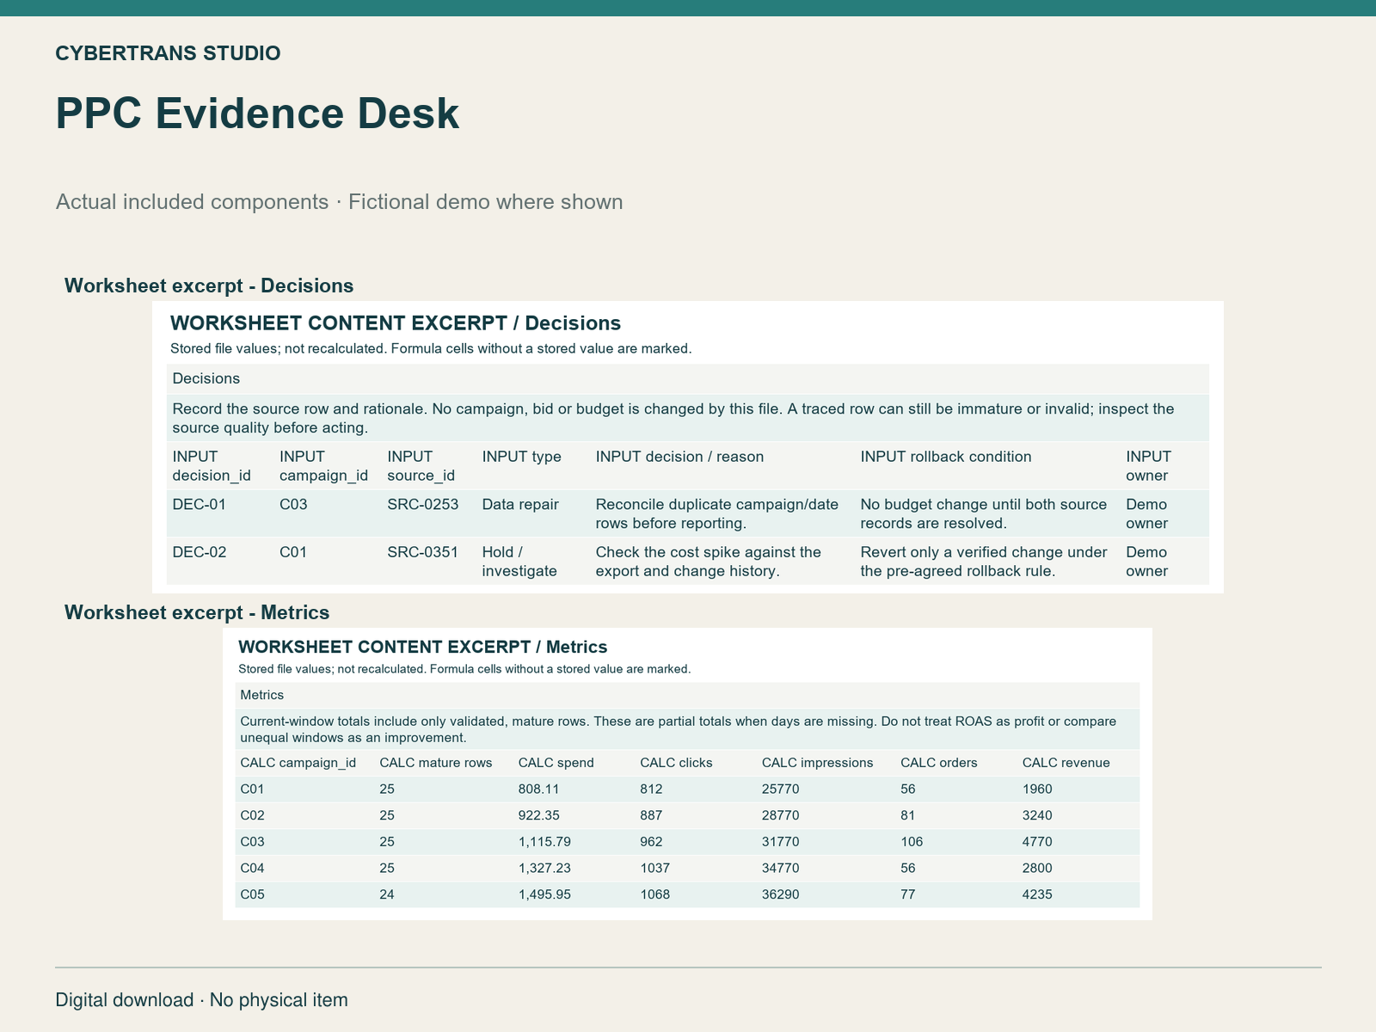
Task: Select spend value 922.35
Action: (539, 815)
